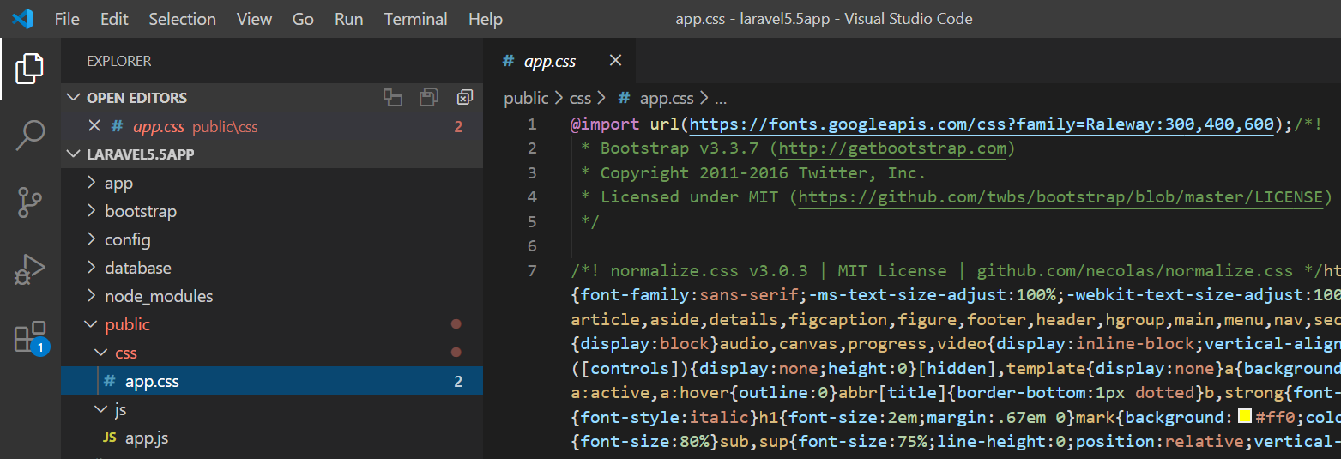The height and width of the screenshot is (459, 1341).
Task: Open the Help menu
Action: [x=486, y=19]
